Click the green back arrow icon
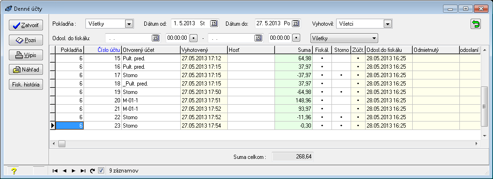 476,24
